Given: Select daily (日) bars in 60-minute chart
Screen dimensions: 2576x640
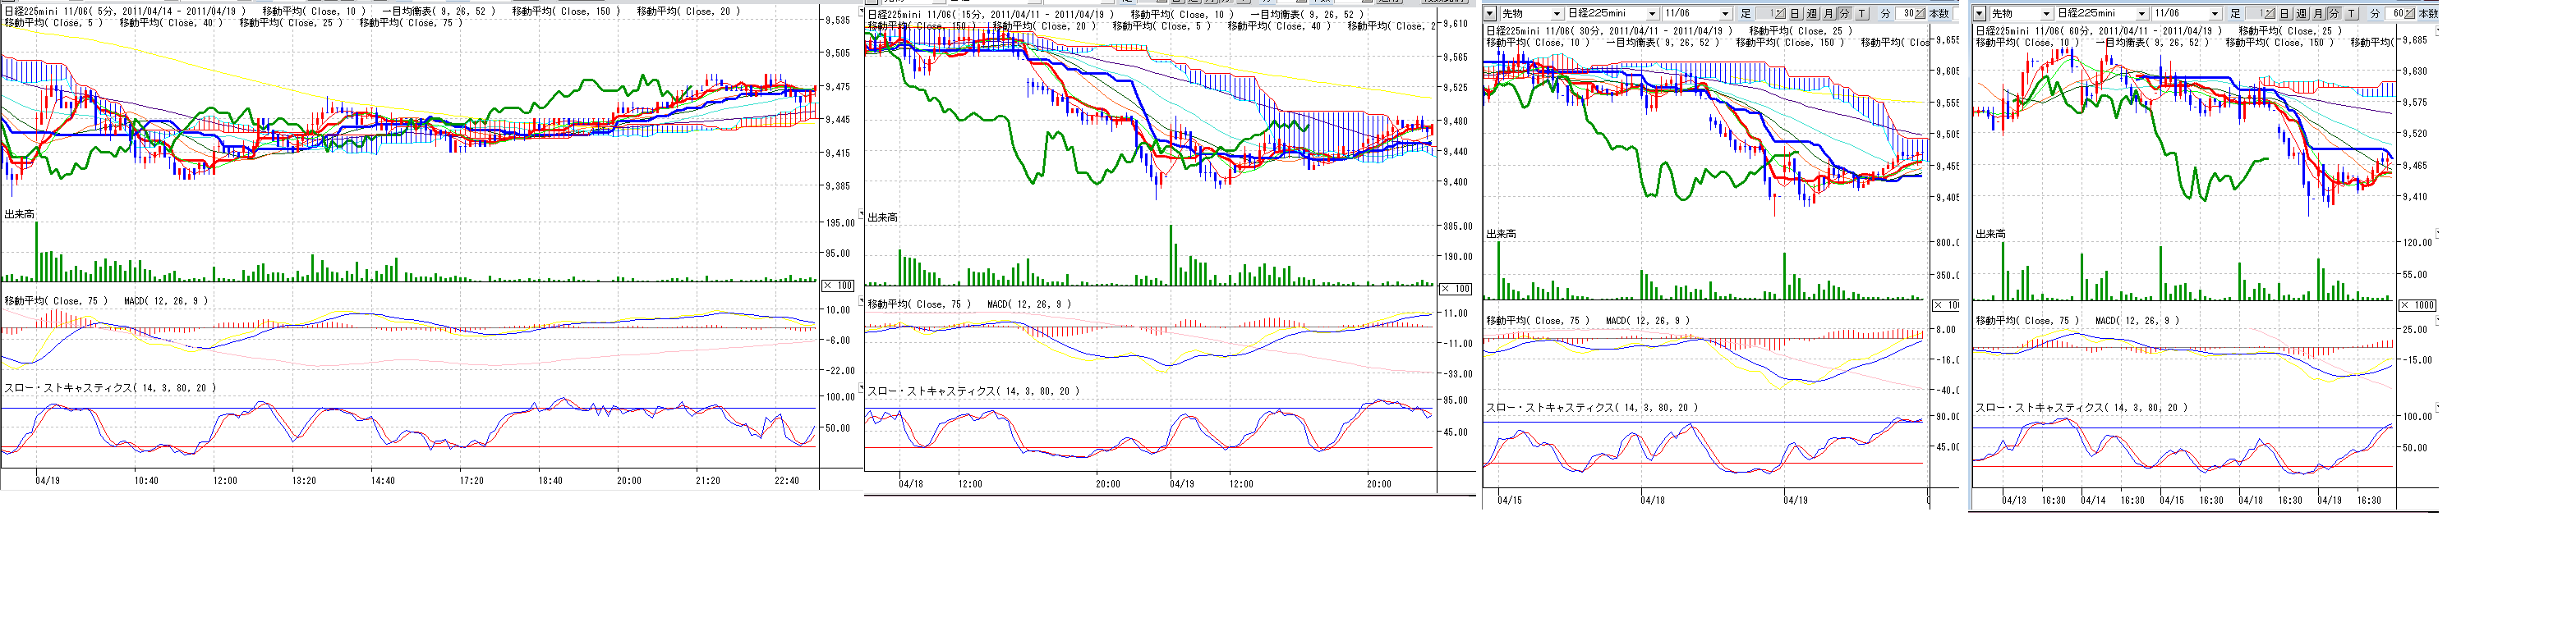Looking at the screenshot, I should tap(2285, 14).
